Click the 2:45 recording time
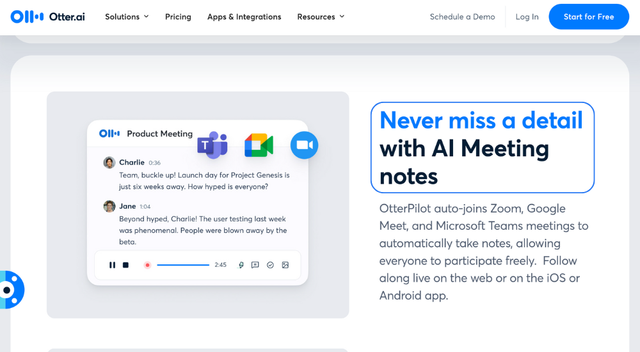 point(220,265)
